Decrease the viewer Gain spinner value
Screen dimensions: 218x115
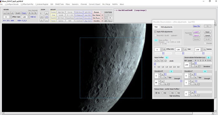pyautogui.click(x=28, y=18)
